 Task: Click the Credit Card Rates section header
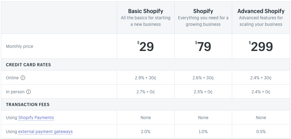[x=28, y=65]
